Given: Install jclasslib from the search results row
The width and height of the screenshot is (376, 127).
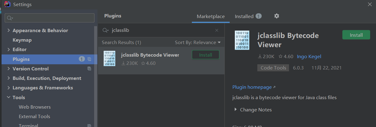Looking at the screenshot, I should [x=206, y=55].
